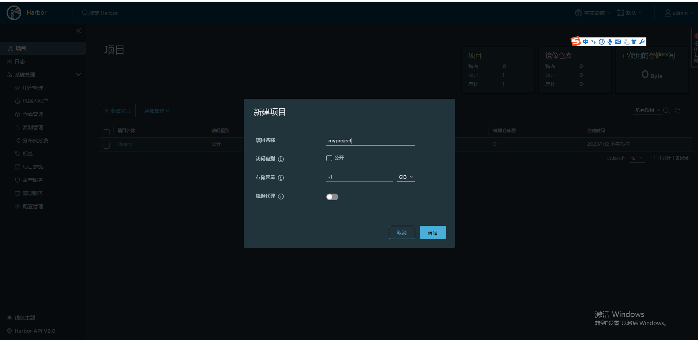Click the Sogou input method S icon
This screenshot has height=340, width=698.
click(x=576, y=41)
